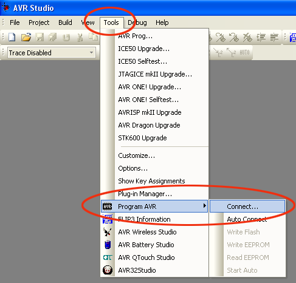296x283 pixels.
Task: Open Customize... from Tools menu
Action: click(154, 155)
